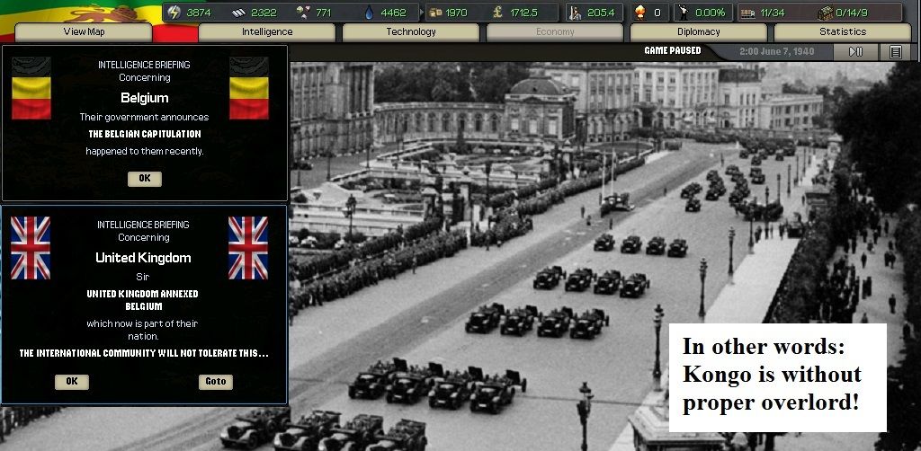Viewport: 921px width, 451px height.
Task: Click the manpower soldier icon
Action: click(x=576, y=13)
